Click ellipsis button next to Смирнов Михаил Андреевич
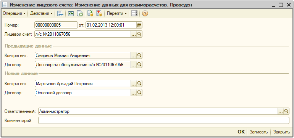The height and width of the screenshot is (138, 294). pyautogui.click(x=134, y=56)
